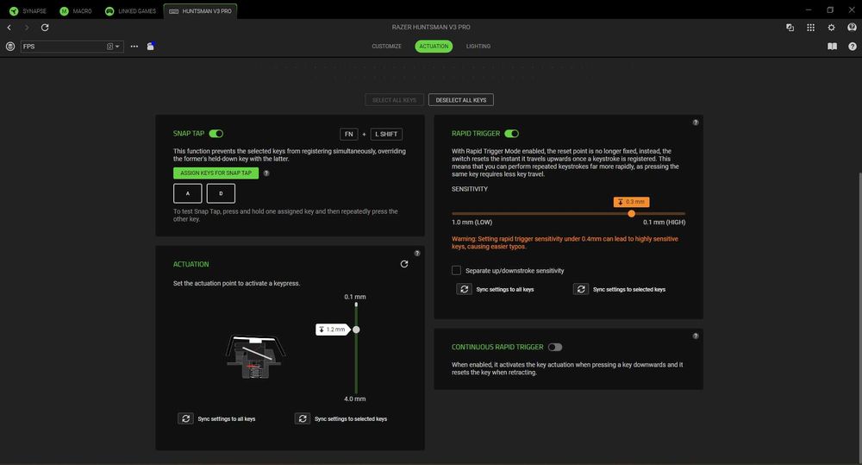Open the modules grid icon
Viewport: 862px width, 465px height.
pyautogui.click(x=810, y=27)
